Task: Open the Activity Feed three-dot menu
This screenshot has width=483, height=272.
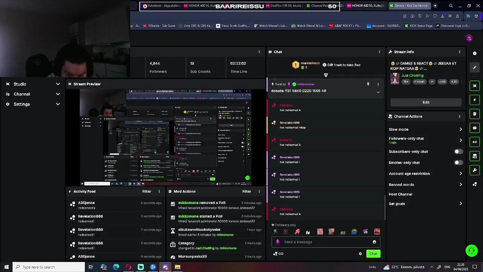Action: click(159, 192)
